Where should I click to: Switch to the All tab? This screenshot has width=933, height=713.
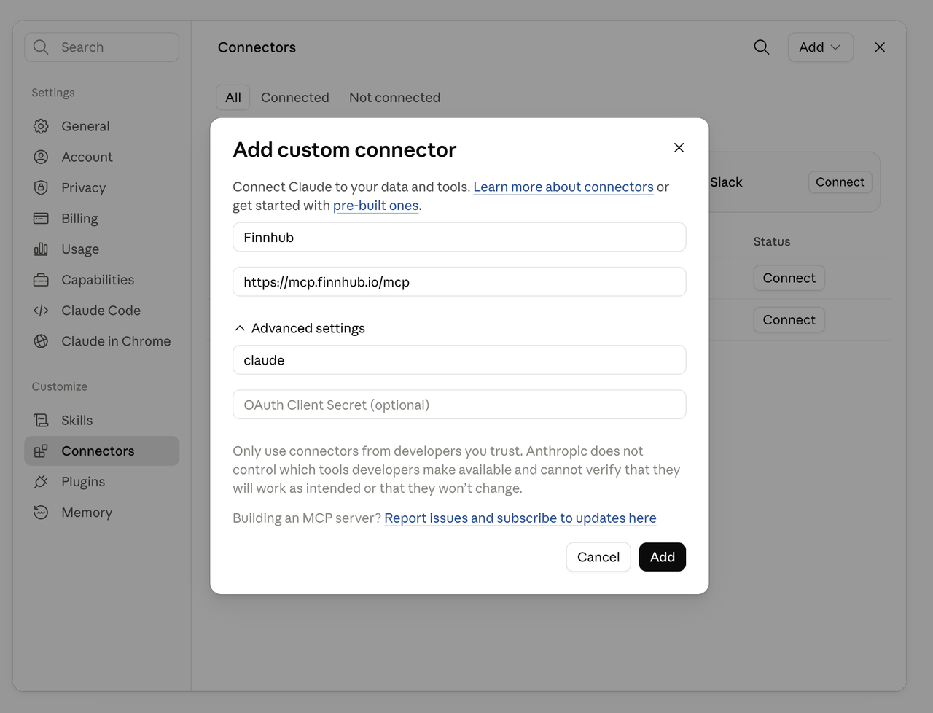click(x=233, y=98)
